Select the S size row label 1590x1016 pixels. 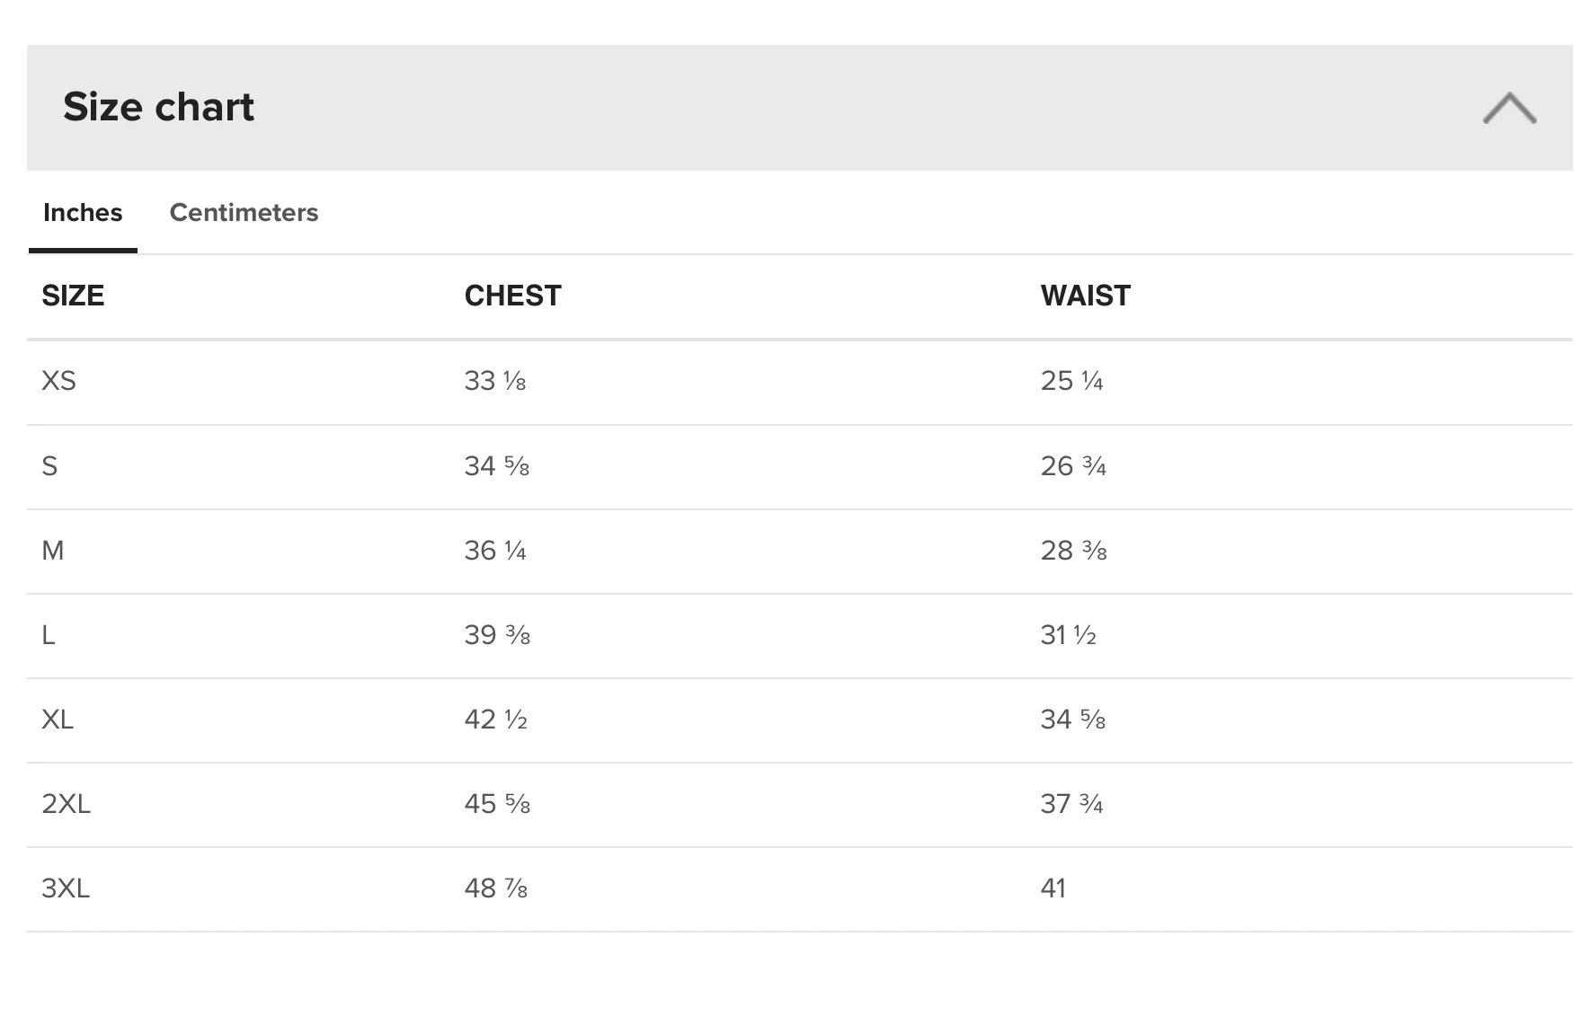pyautogui.click(x=49, y=466)
